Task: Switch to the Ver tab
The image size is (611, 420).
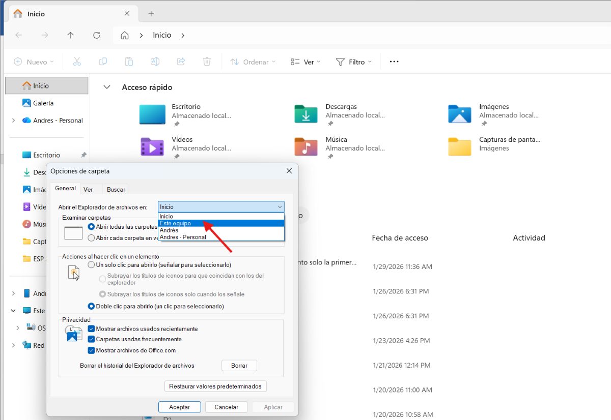Action: (x=88, y=189)
